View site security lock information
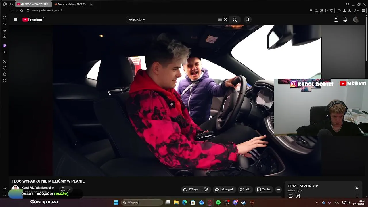This screenshot has width=368, height=207. (28, 11)
